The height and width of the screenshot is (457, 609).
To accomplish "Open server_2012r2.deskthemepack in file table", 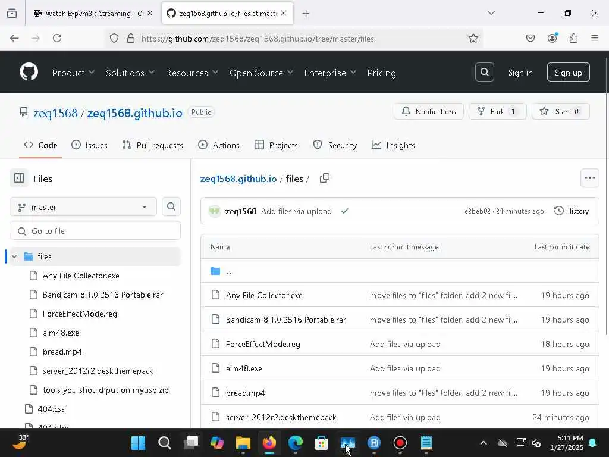I will click(281, 417).
